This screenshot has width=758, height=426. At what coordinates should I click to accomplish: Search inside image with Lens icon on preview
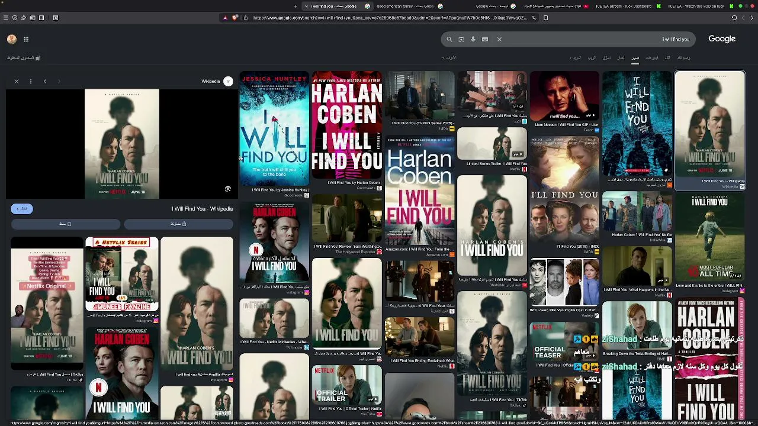point(228,189)
